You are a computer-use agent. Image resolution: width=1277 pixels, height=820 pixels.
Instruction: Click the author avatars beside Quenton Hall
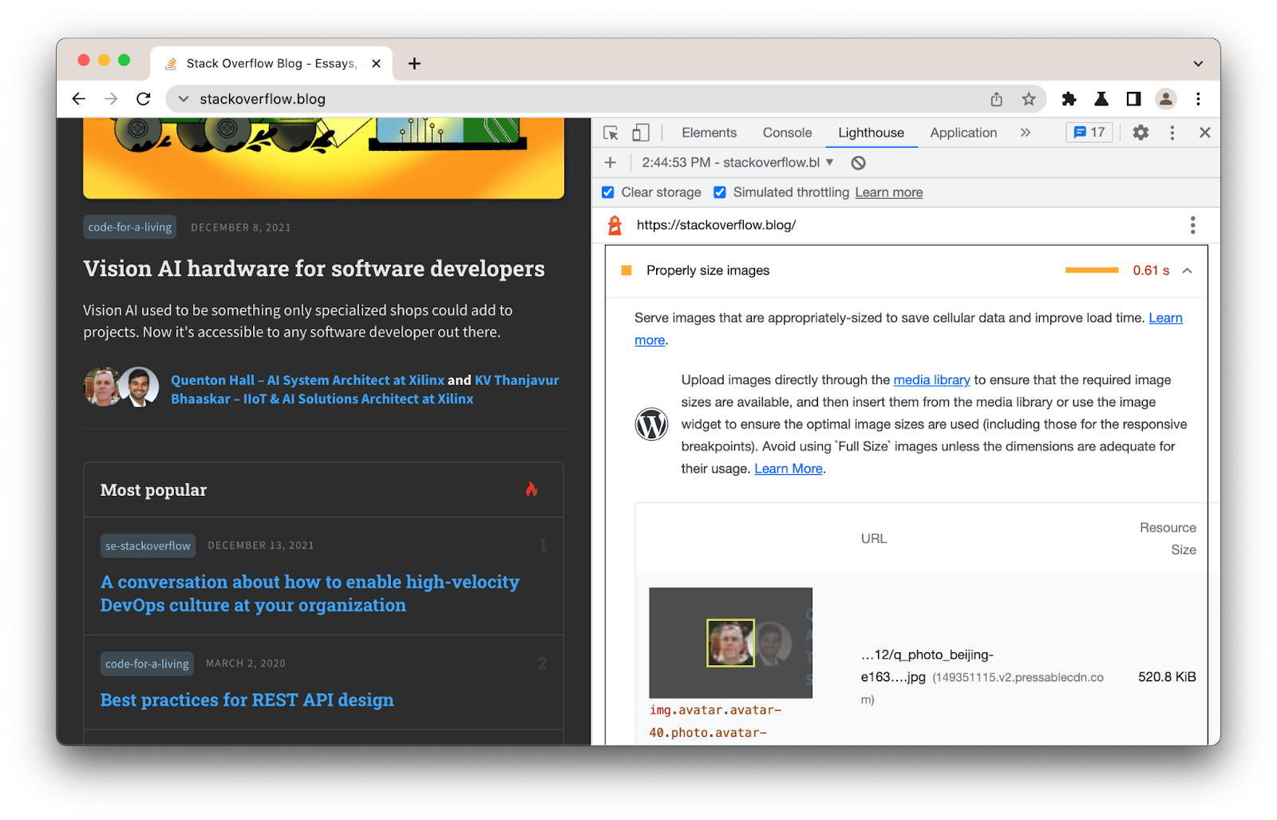[x=121, y=387]
